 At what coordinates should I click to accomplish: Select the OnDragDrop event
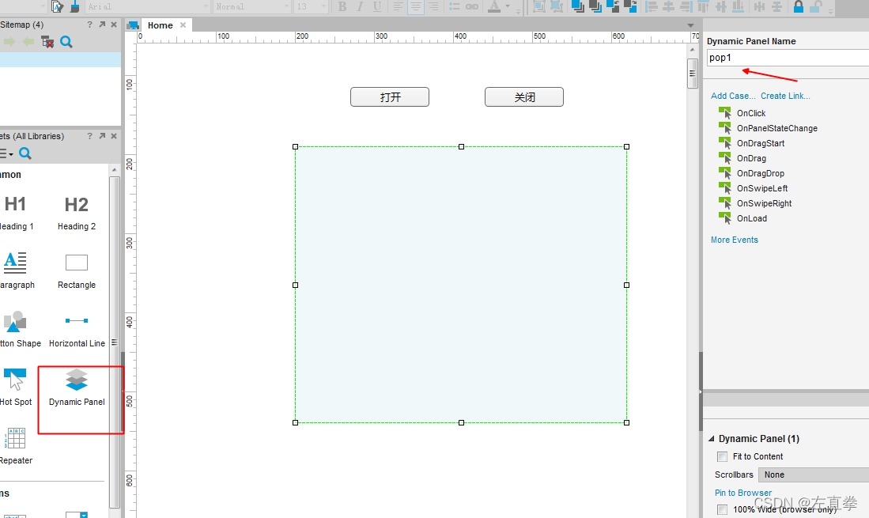[x=751, y=173]
